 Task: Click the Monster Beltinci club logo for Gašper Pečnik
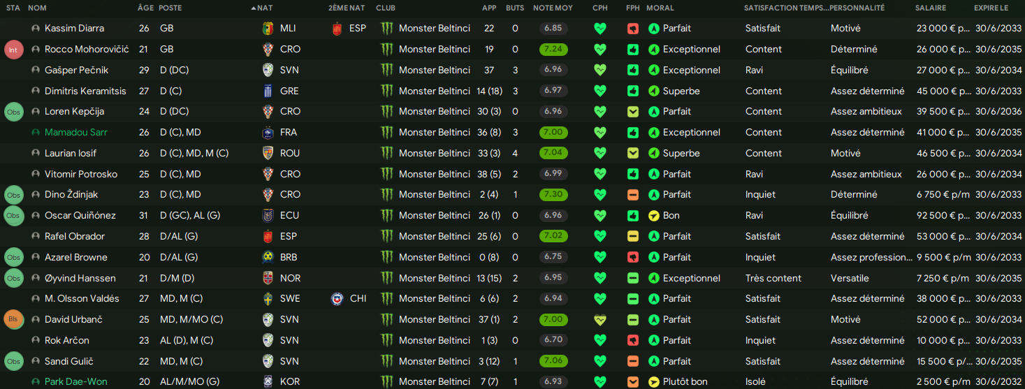387,70
